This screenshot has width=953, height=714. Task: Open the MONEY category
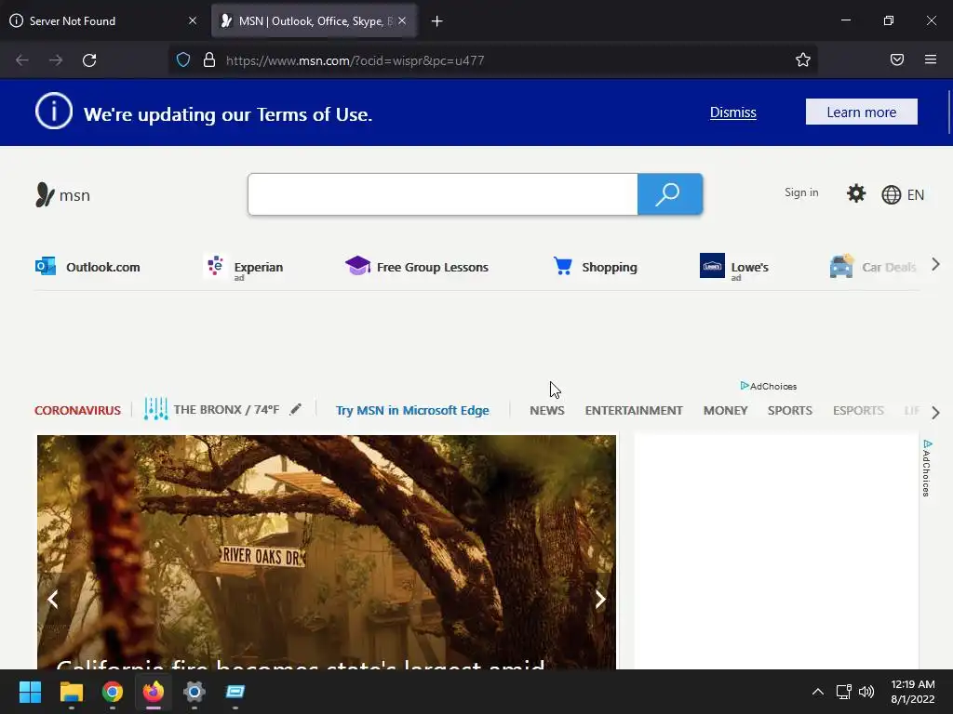pos(725,410)
